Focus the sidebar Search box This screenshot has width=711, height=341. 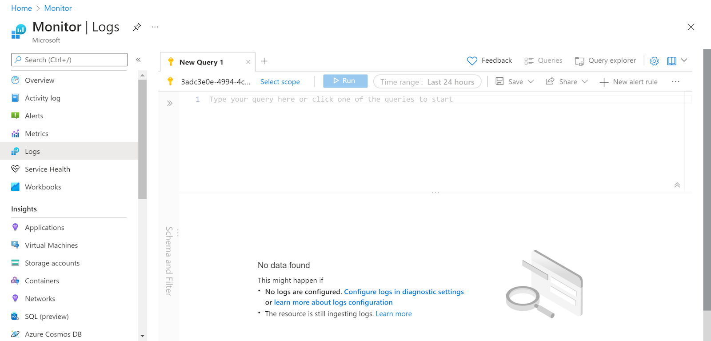[x=69, y=60]
